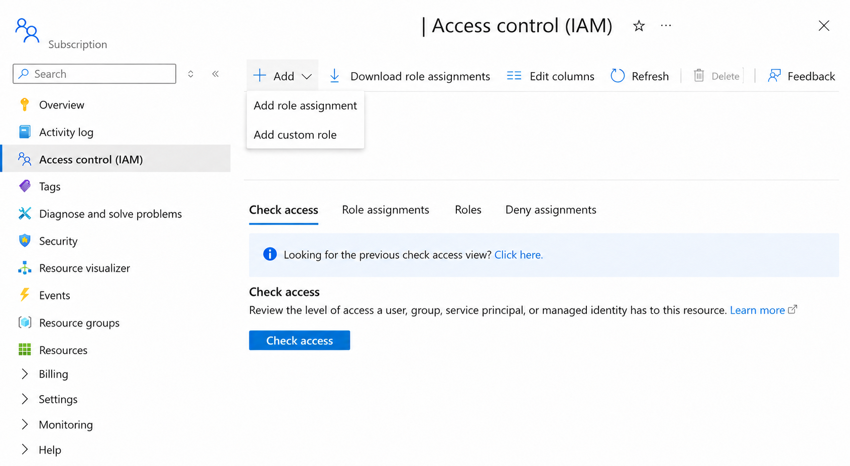Click the Security shield icon
Image resolution: width=850 pixels, height=466 pixels.
[25, 240]
